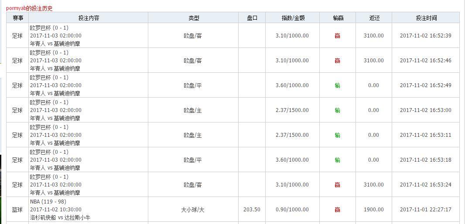Screen dimensions: 465x224
Task: Select the 篮球 event cell
Action: 17,210
